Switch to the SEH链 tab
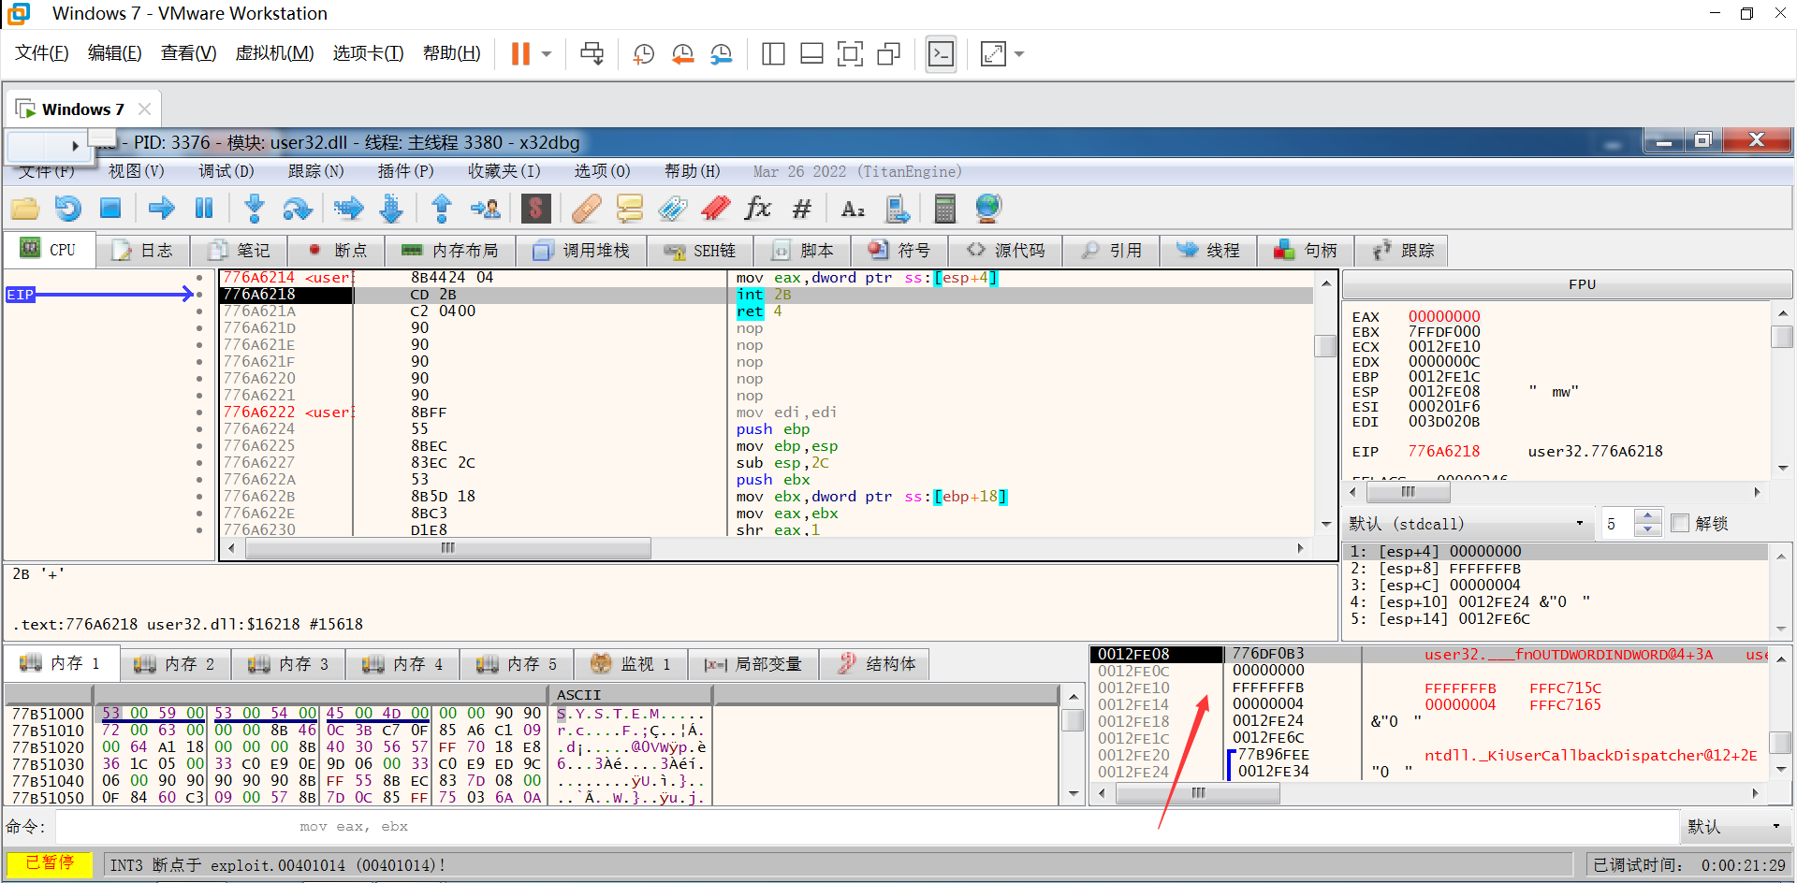The image size is (1797, 883). tap(700, 251)
